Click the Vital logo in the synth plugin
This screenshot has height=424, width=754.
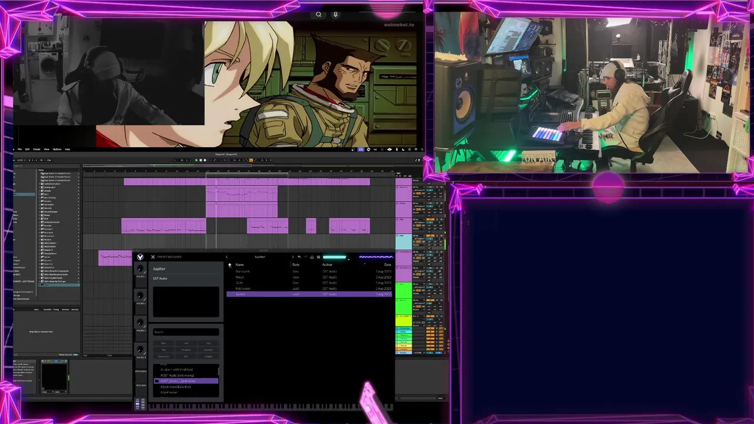pyautogui.click(x=140, y=257)
